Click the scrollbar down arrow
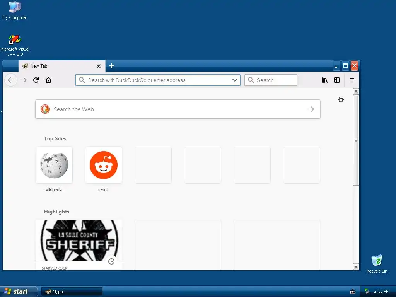 [x=356, y=267]
